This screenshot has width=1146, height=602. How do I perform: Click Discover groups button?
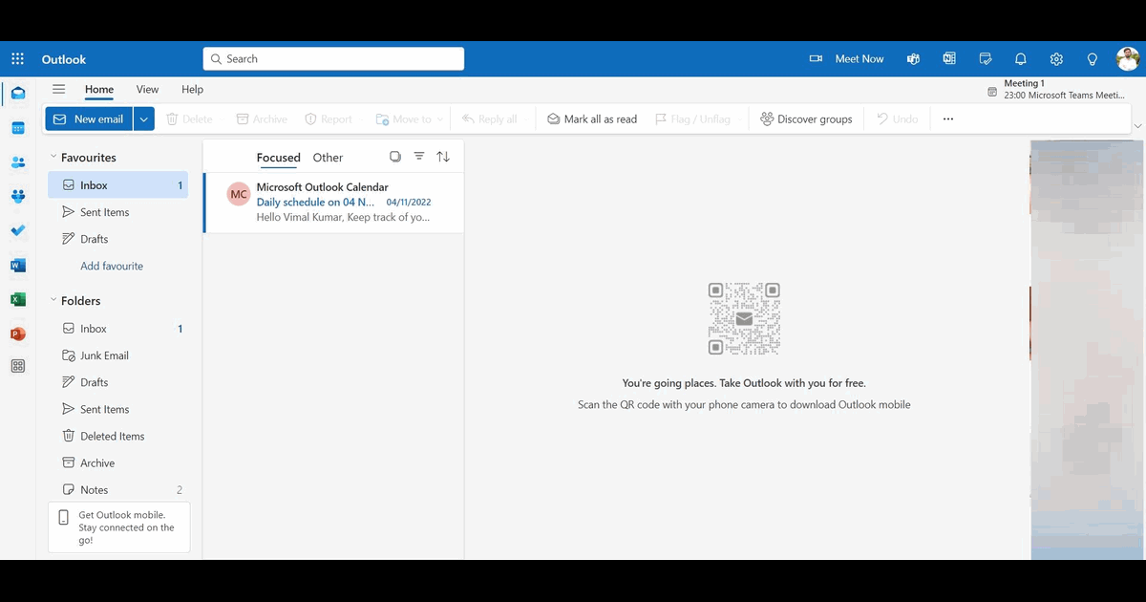click(806, 119)
